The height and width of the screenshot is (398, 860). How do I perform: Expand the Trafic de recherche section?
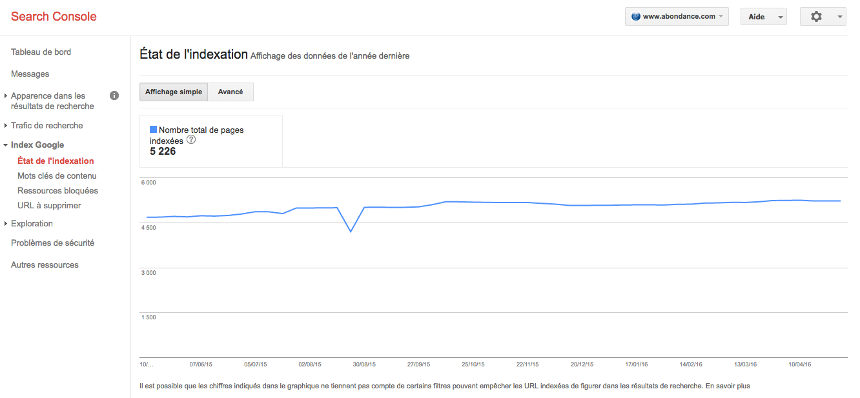(x=47, y=126)
